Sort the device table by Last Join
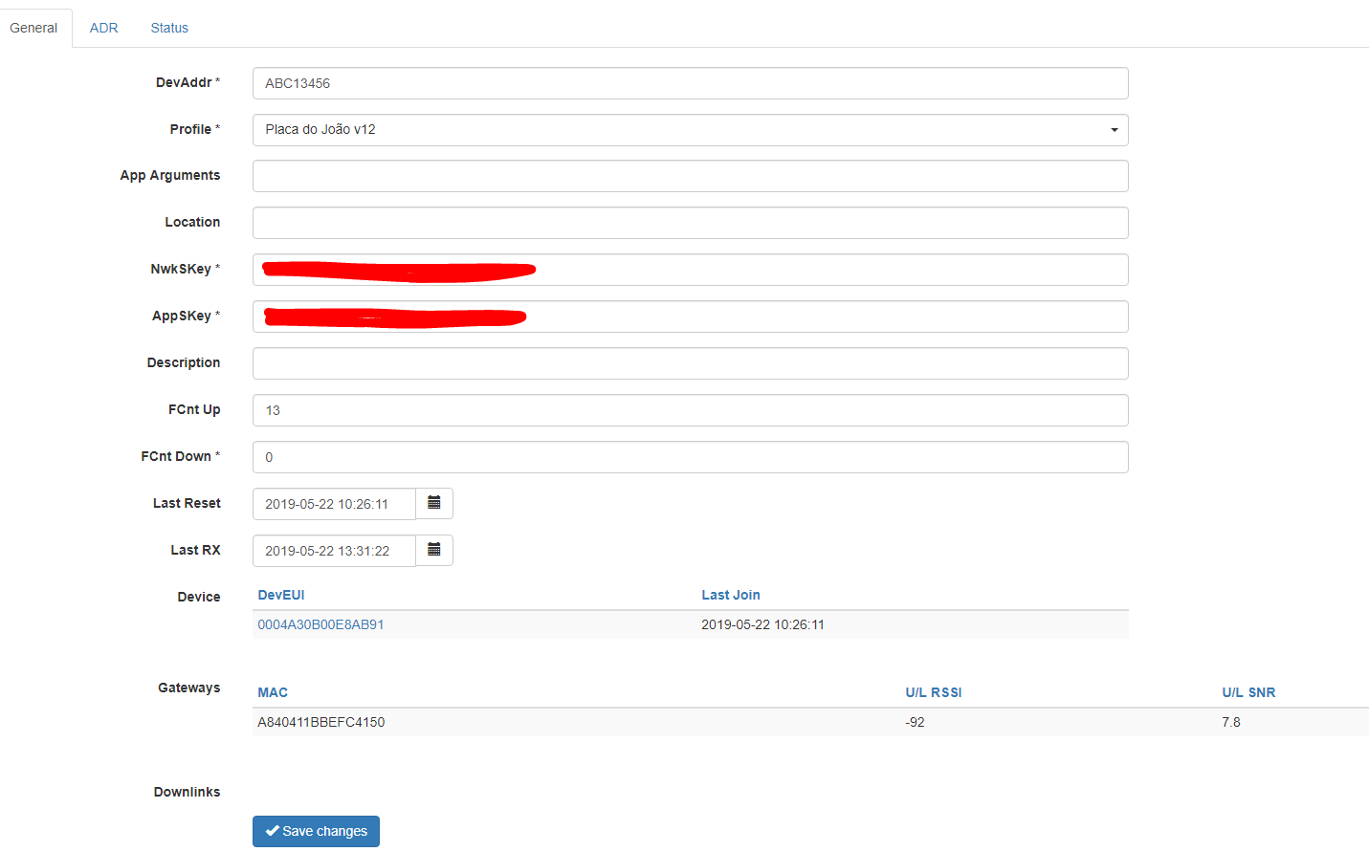The width and height of the screenshot is (1369, 852). pyautogui.click(x=730, y=594)
